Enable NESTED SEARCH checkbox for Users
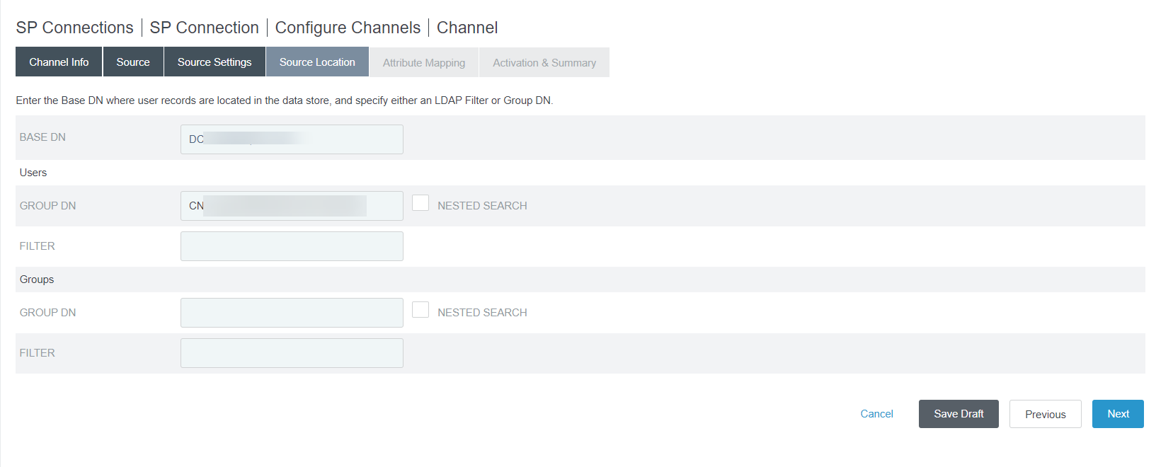 click(420, 203)
